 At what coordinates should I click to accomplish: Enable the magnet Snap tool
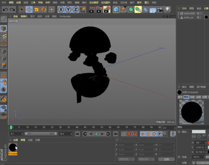(x=4, y=99)
